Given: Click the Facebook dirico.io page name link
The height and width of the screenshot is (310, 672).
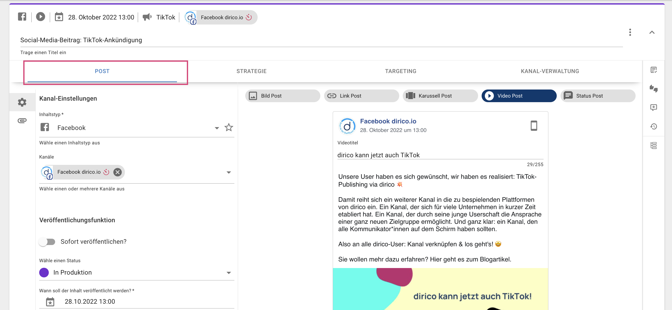Looking at the screenshot, I should pyautogui.click(x=388, y=121).
